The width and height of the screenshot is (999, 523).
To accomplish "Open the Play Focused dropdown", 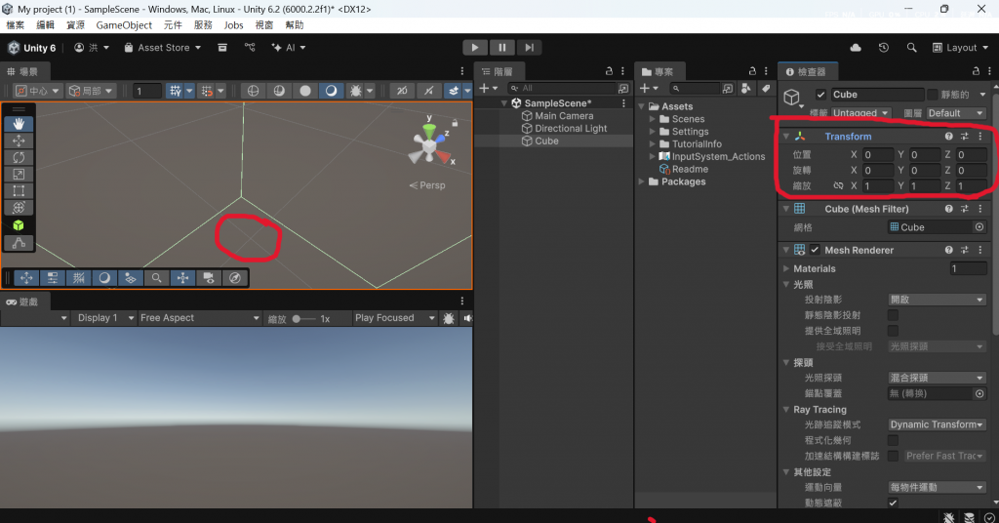I will pyautogui.click(x=395, y=318).
